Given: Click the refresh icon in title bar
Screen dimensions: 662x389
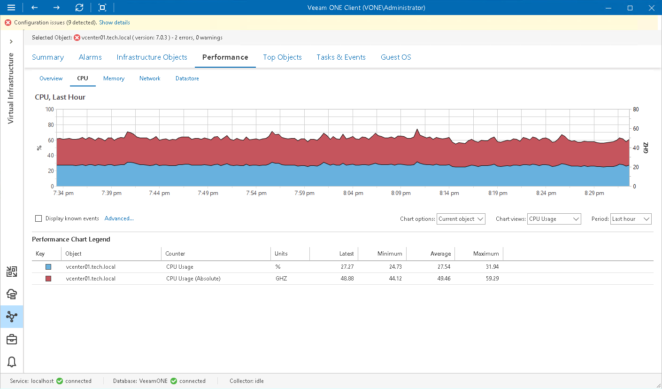Looking at the screenshot, I should click(79, 8).
